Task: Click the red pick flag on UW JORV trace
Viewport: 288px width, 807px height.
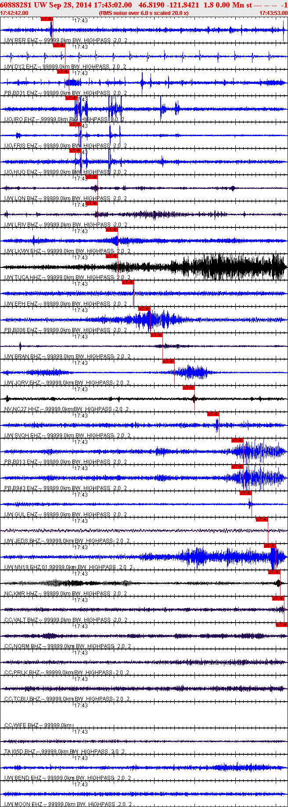Action: 168,361
